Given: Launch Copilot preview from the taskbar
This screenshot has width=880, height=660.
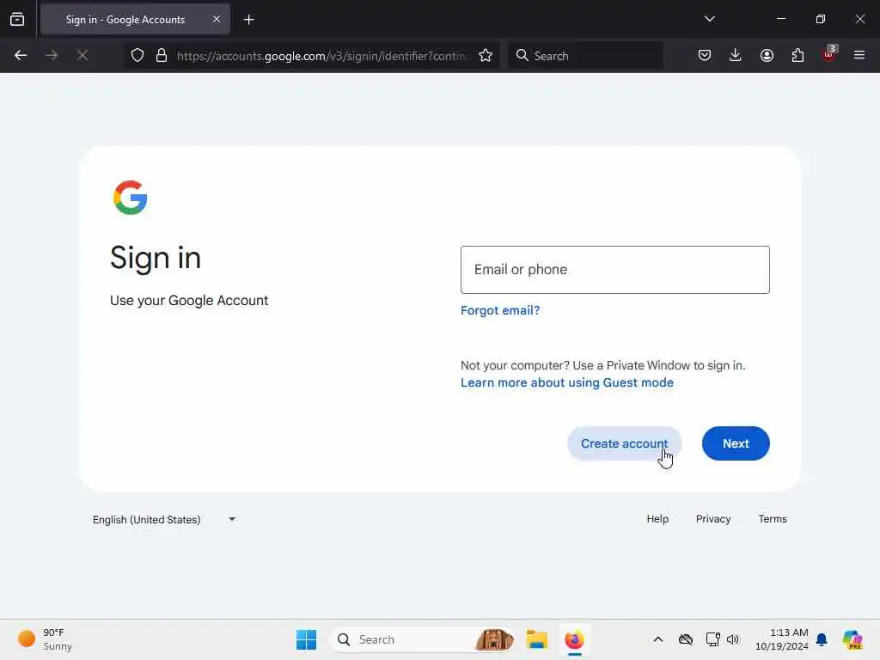Looking at the screenshot, I should click(x=852, y=639).
